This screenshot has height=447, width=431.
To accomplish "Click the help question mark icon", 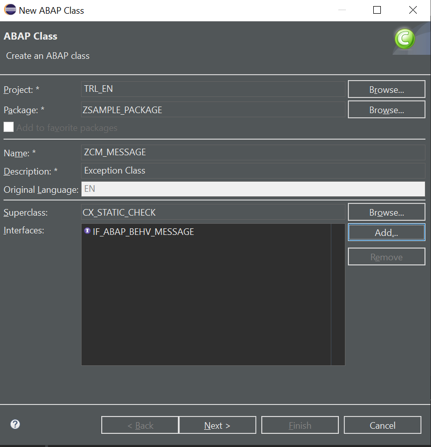I will click(x=15, y=424).
